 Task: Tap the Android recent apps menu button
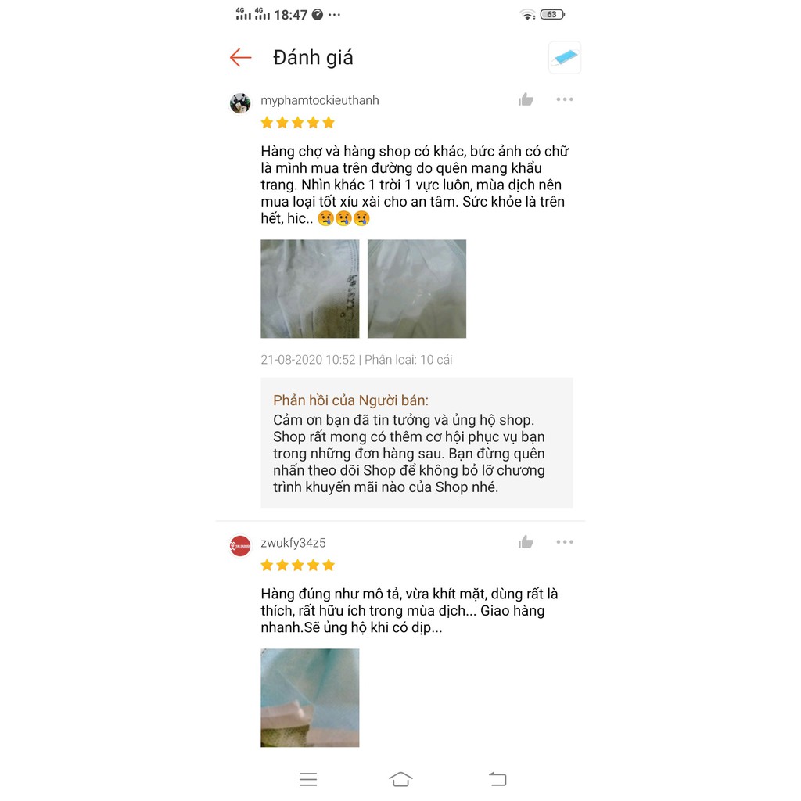[x=308, y=779]
